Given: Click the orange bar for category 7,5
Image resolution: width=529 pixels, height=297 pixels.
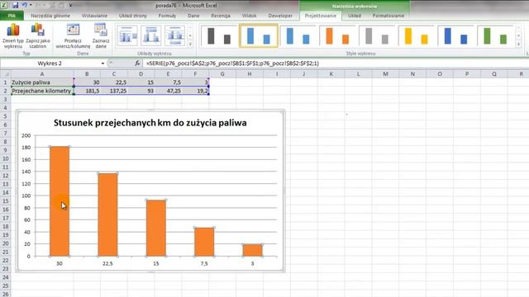Looking at the screenshot, I should 204,242.
